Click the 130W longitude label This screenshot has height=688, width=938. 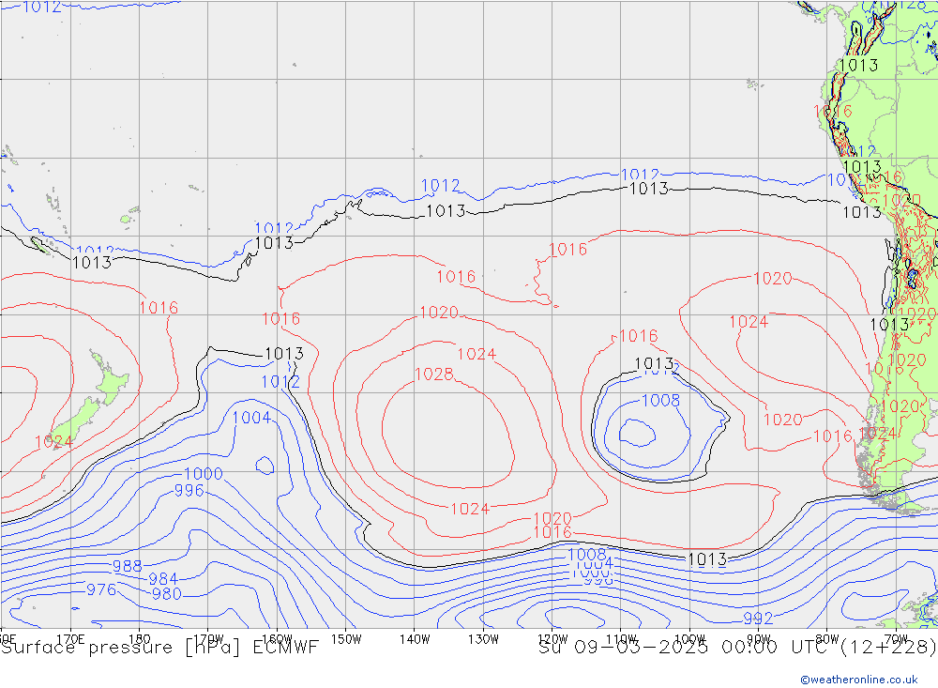click(x=483, y=639)
